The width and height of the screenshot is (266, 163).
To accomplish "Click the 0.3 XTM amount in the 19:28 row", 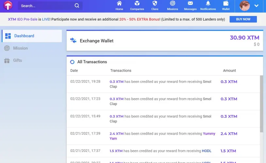I will tap(229, 82).
